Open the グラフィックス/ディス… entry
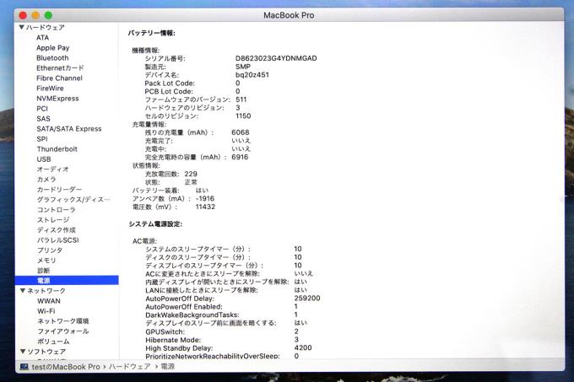Viewport: 574px width, 382px height. 73,200
